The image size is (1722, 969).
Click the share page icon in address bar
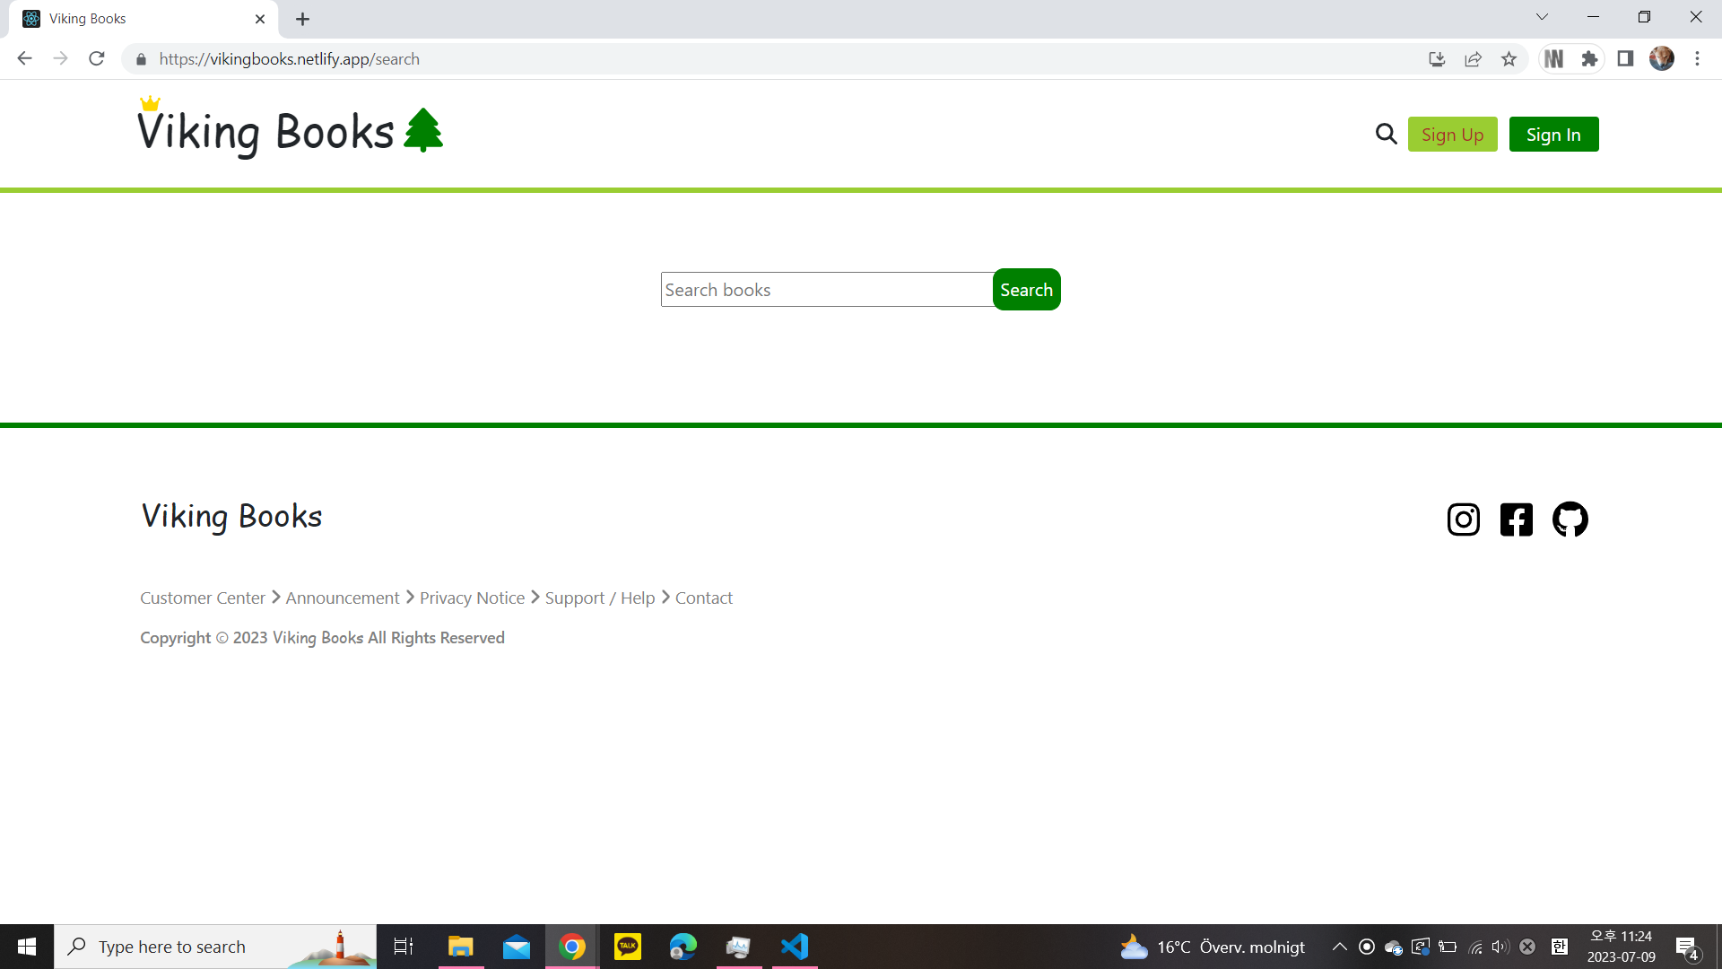pos(1473,59)
